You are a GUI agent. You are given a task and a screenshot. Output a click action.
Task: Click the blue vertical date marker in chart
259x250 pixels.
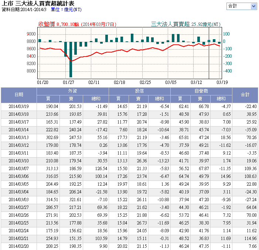click(209, 53)
